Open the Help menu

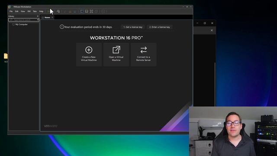click(41, 11)
